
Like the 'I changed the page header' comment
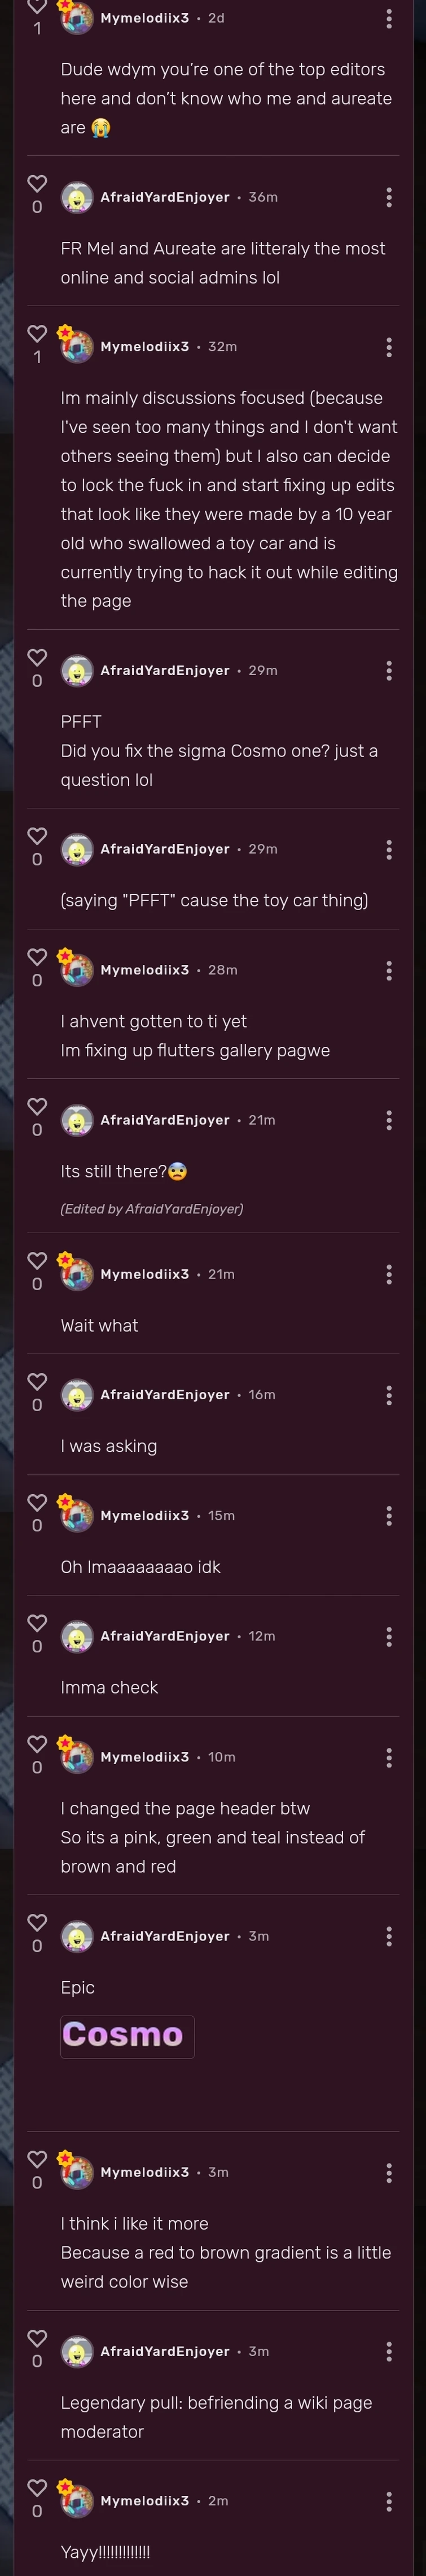37,1744
